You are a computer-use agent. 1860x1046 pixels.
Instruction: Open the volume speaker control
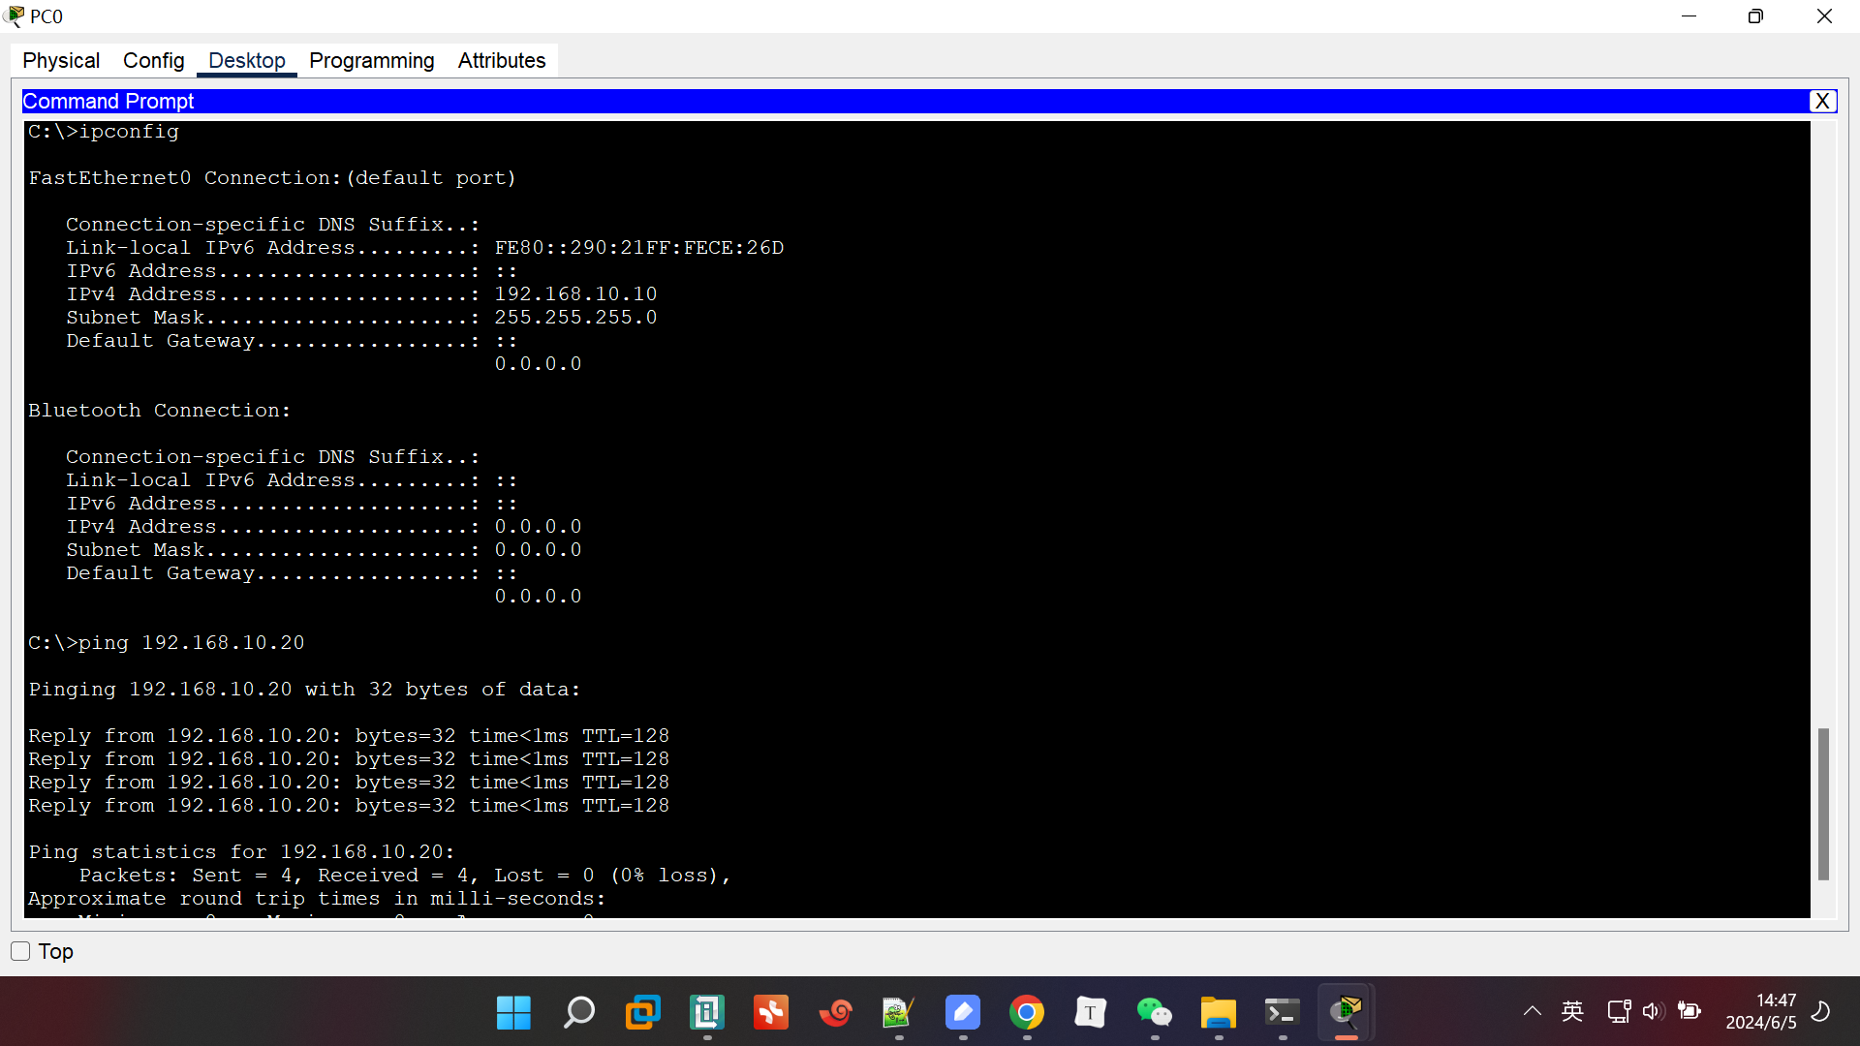[x=1653, y=1011]
